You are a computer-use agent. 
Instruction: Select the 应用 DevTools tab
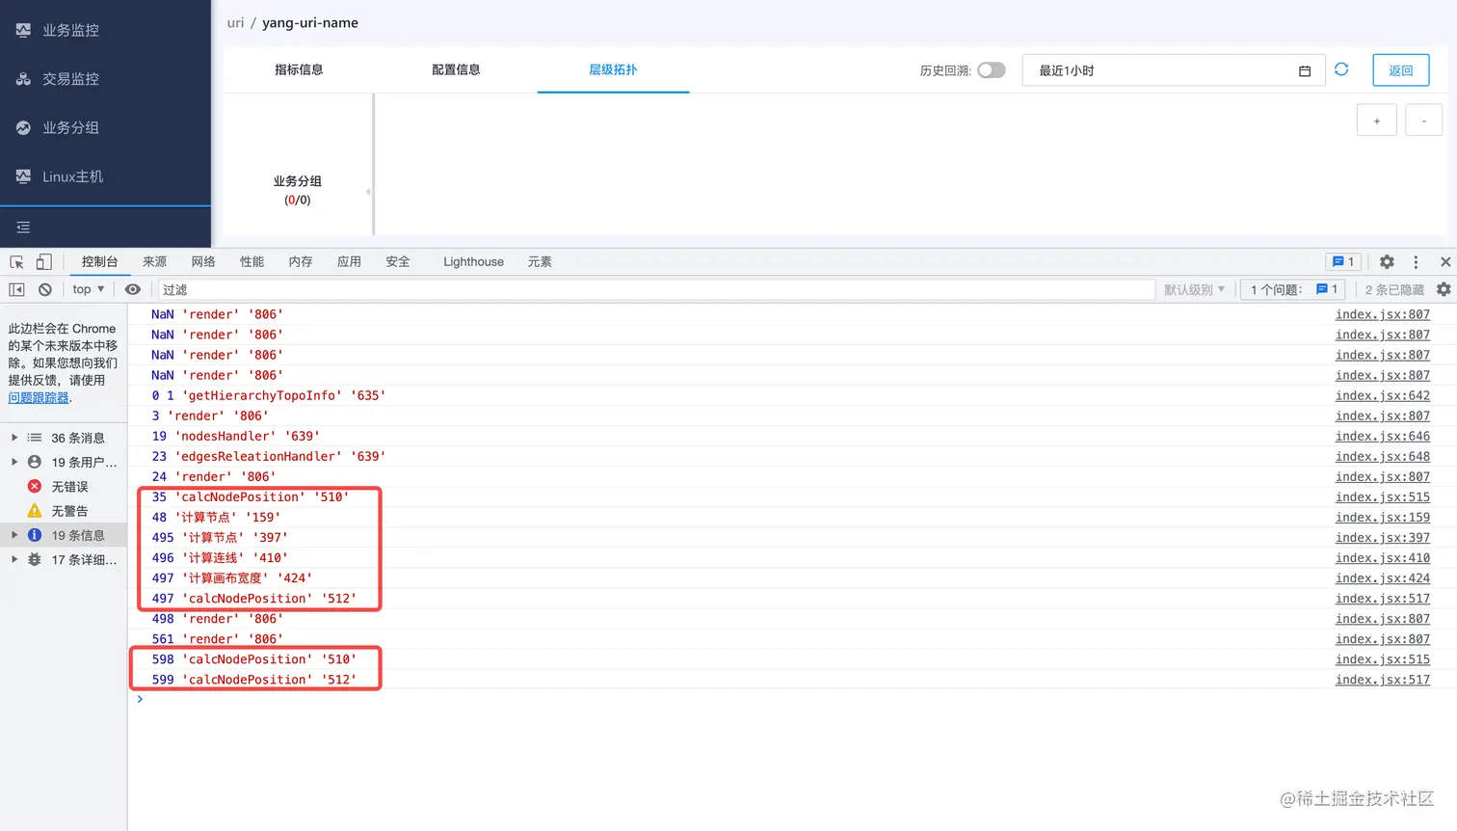[349, 262]
